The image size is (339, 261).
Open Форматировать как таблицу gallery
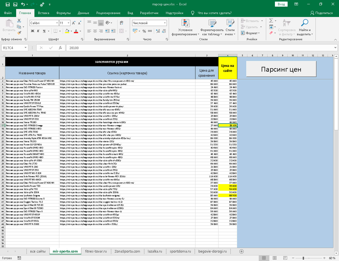212,27
